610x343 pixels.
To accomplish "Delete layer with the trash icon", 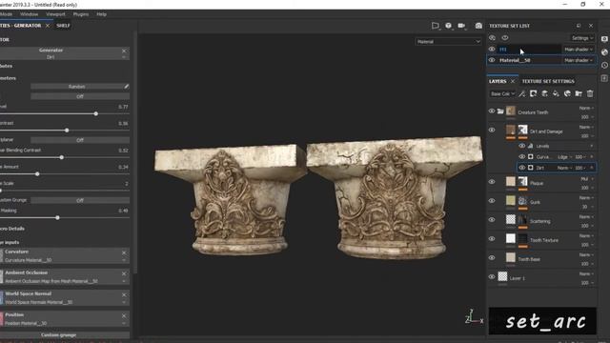I will tap(590, 93).
